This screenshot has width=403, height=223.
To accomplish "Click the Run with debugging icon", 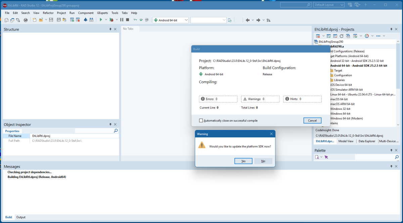I will tap(111, 20).
